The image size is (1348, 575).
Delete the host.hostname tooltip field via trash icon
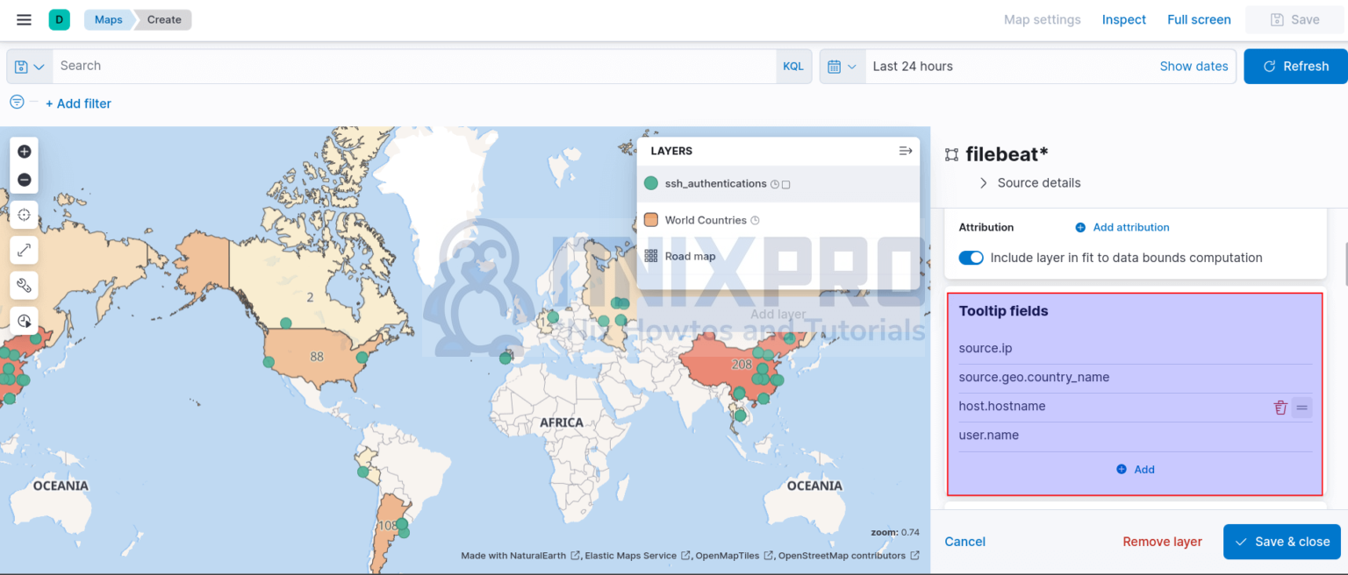pyautogui.click(x=1280, y=407)
